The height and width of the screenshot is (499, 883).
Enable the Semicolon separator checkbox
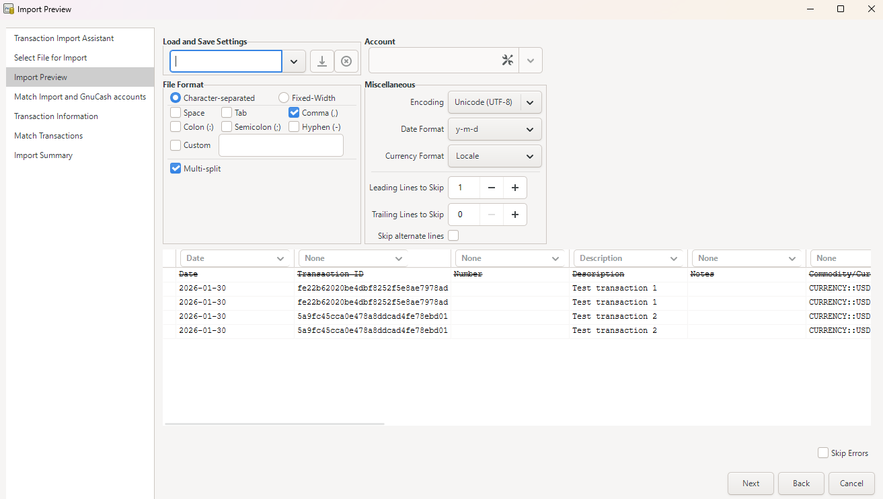pos(227,127)
